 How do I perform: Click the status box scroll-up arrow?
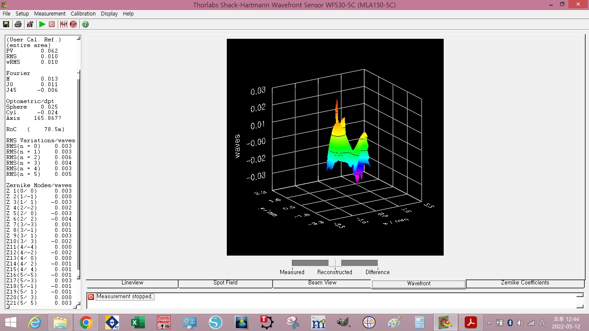click(580, 296)
